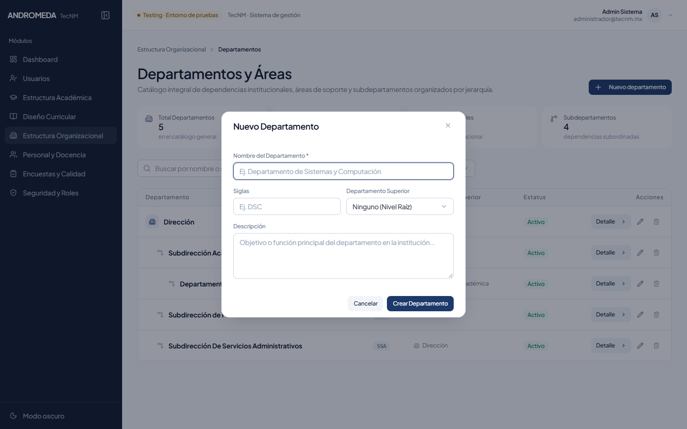Focus the Siglas input field
687x429 pixels.
[x=287, y=206]
